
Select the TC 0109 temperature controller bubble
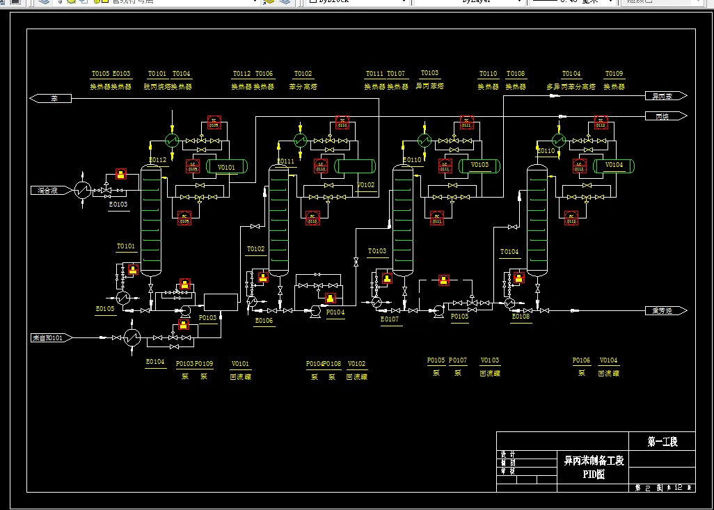pos(214,122)
